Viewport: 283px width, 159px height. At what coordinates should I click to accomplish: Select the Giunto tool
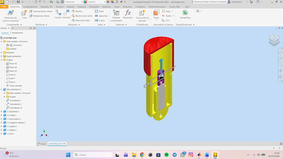point(58,14)
